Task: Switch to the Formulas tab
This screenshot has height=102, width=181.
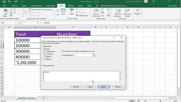Action: point(51,6)
